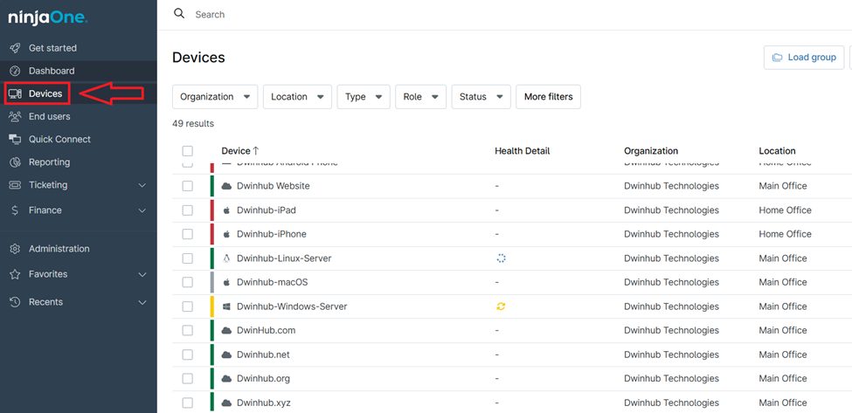Open the Type filter dropdown
This screenshot has height=413, width=852.
point(364,97)
